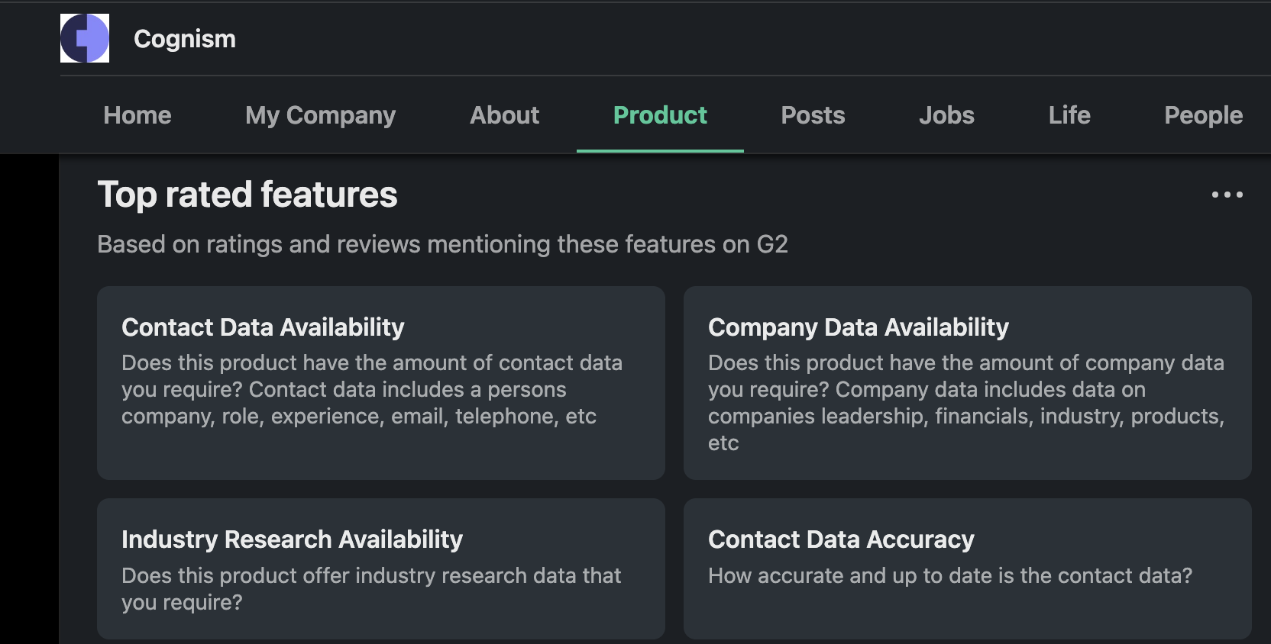Click the Cognism logo icon
The image size is (1271, 644).
tap(85, 38)
